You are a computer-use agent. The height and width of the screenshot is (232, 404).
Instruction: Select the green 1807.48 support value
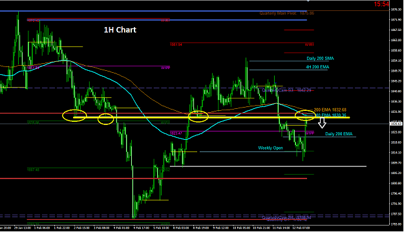[33, 169]
